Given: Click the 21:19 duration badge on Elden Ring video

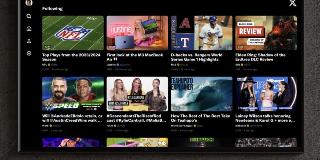Looking at the screenshot, I should [240, 47].
